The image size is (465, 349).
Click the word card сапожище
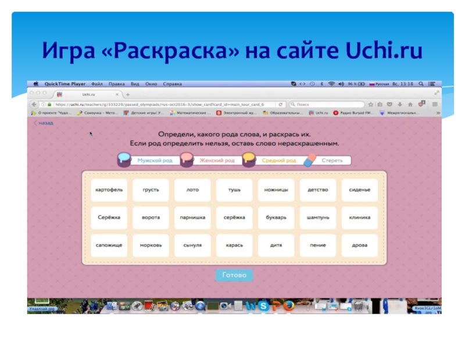click(x=109, y=245)
